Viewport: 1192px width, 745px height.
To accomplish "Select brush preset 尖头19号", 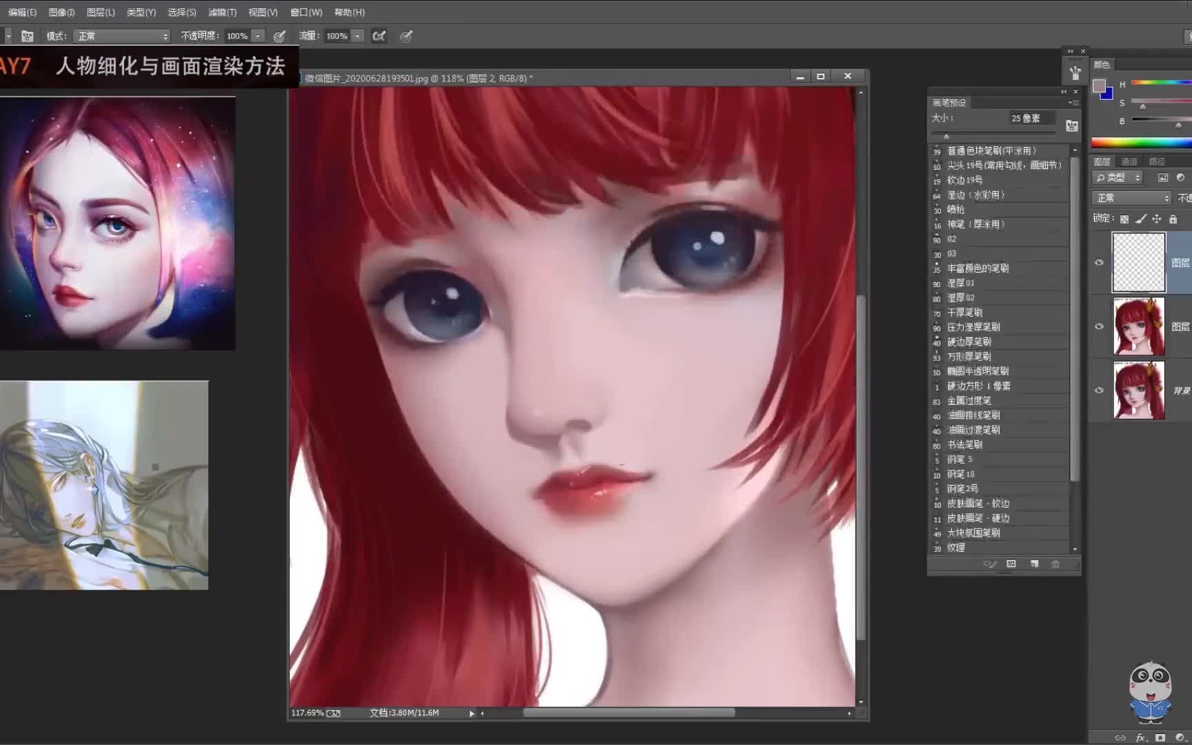I will (999, 166).
